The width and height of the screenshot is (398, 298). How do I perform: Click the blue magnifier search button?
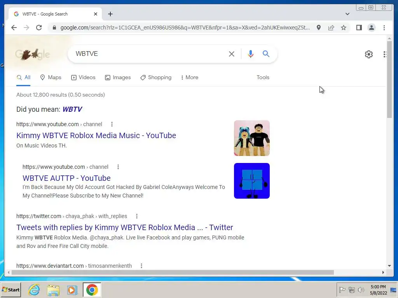tap(266, 54)
